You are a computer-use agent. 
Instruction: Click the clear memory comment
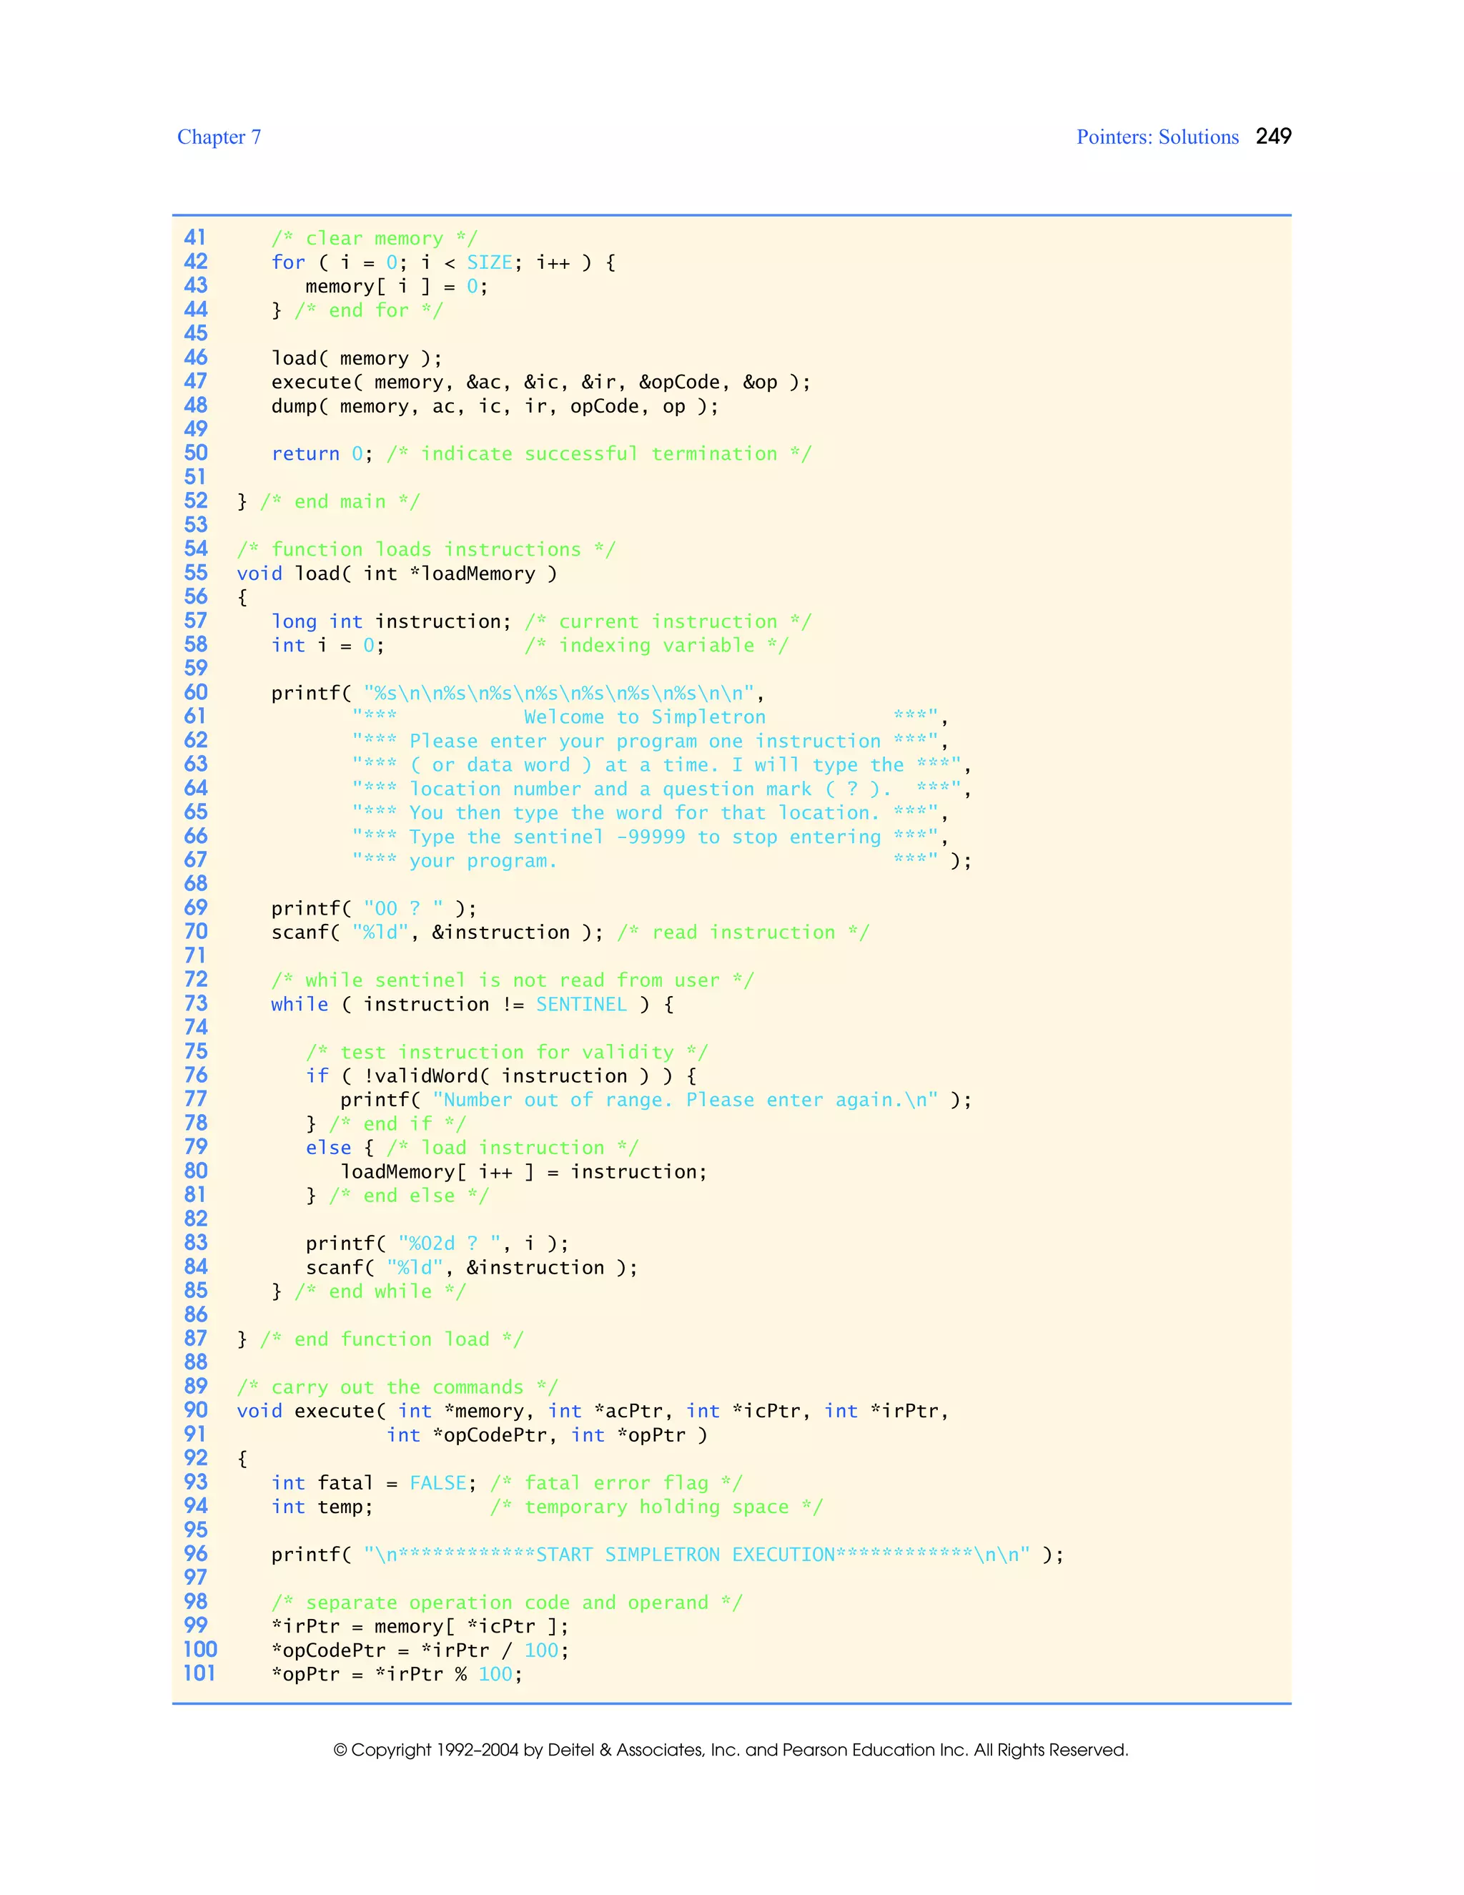[x=374, y=239]
